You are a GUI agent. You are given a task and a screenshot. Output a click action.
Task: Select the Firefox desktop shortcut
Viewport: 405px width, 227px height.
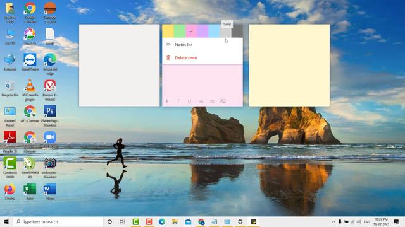[x=10, y=192]
